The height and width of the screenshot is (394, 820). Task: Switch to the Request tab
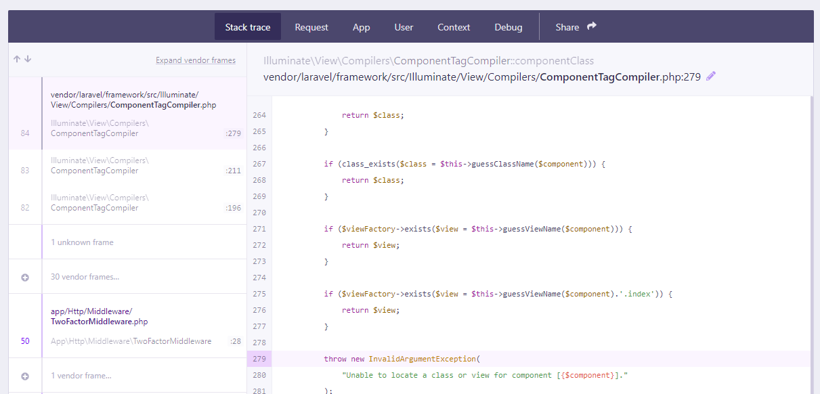tap(311, 27)
